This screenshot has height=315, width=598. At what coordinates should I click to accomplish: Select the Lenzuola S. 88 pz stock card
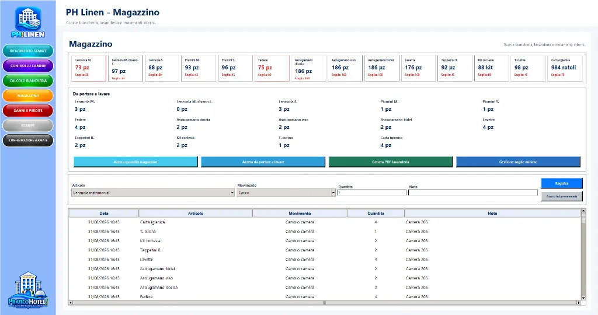click(162, 68)
